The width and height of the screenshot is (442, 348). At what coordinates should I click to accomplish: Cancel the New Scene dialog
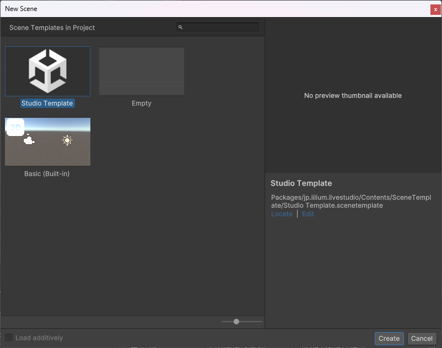click(x=422, y=339)
